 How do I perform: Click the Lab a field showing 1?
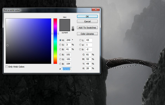pos(89,45)
